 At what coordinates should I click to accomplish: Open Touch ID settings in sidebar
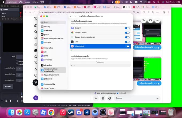coord(53,75)
